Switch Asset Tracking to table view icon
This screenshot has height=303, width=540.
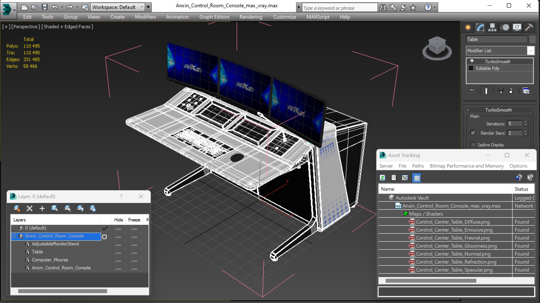pos(417,178)
